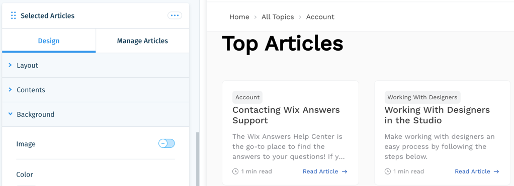Expand the Layout section

point(96,65)
